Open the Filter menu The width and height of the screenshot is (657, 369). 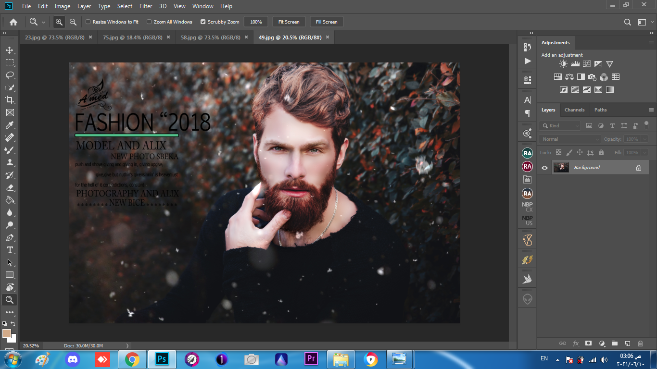pos(146,6)
